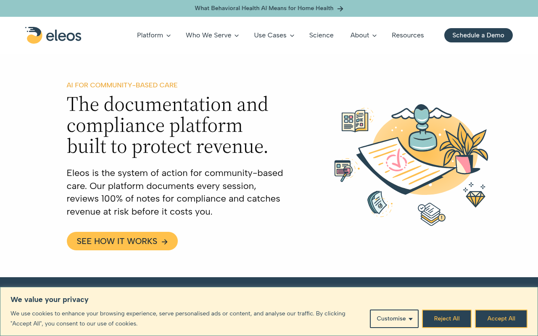538x336 pixels.
Task: Open the Resources nav item
Action: 408,35
